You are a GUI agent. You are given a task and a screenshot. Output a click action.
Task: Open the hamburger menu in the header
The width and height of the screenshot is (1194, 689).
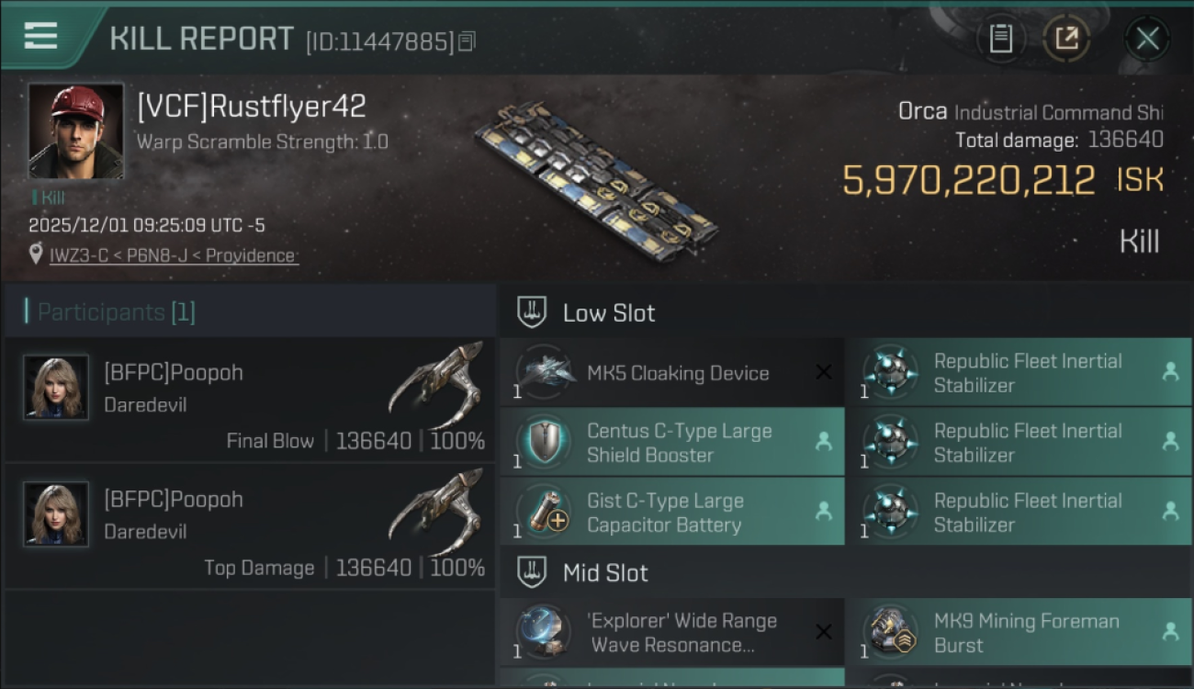tap(40, 36)
